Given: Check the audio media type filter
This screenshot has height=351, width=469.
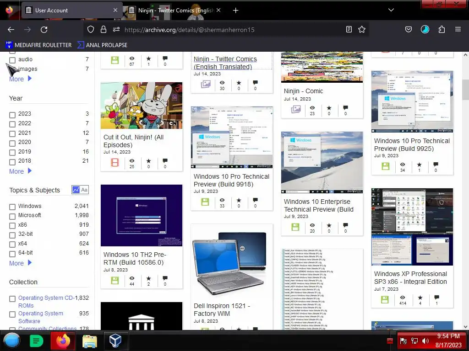Looking at the screenshot, I should 12,60.
